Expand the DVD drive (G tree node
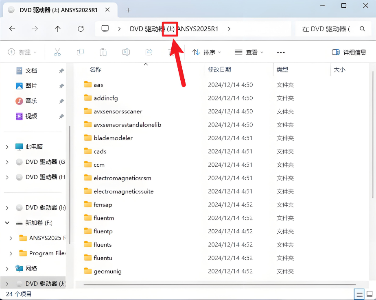376x300 pixels. tap(7, 162)
